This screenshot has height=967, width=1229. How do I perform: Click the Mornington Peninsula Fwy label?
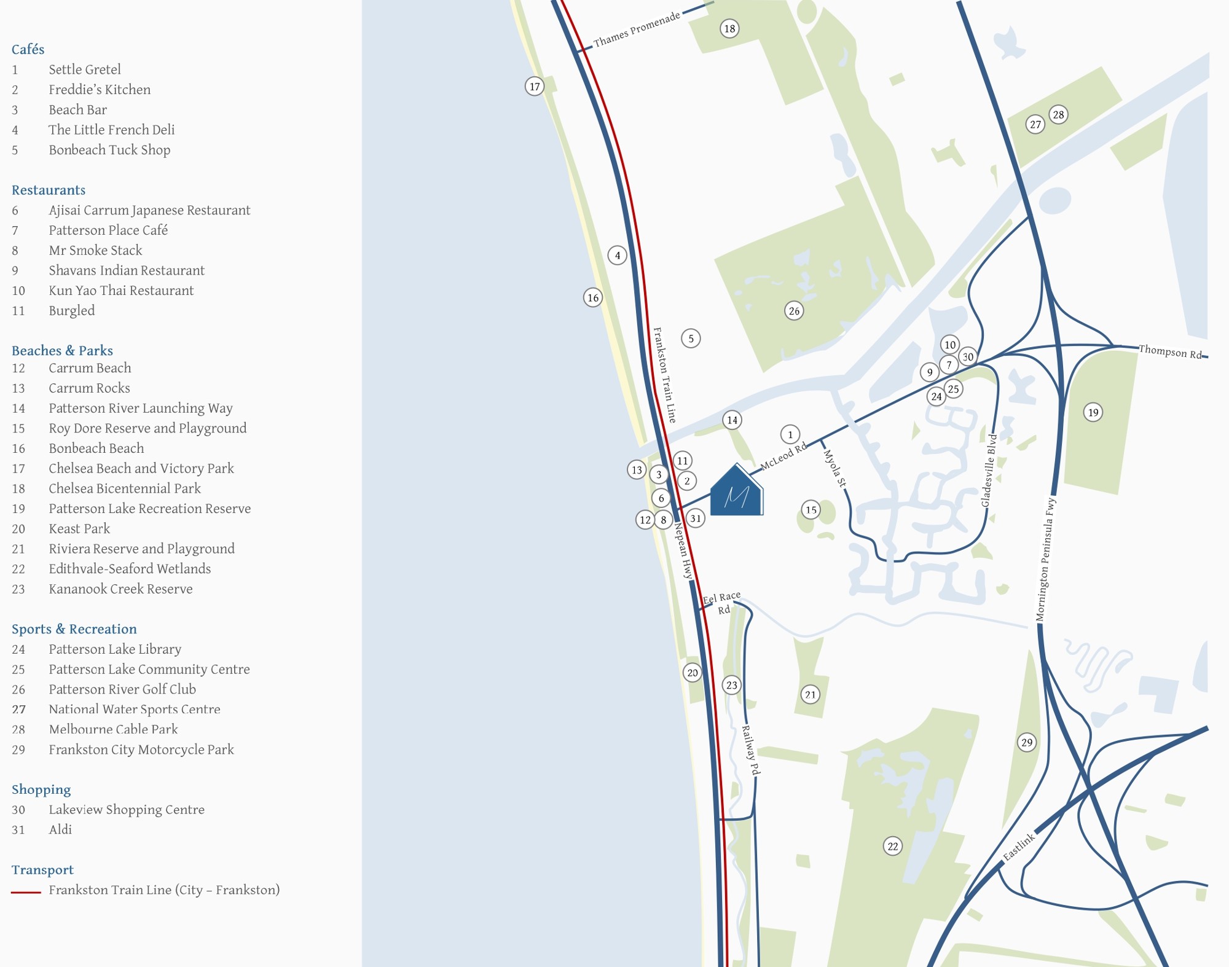tap(1045, 559)
